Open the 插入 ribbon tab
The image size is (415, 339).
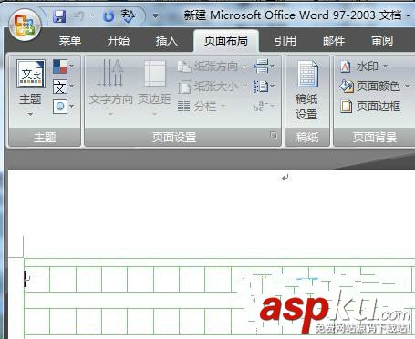167,40
